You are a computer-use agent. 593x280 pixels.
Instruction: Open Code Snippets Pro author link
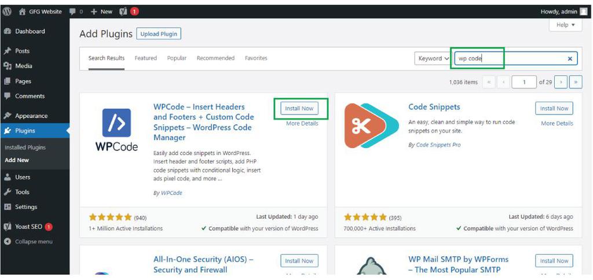pos(438,145)
